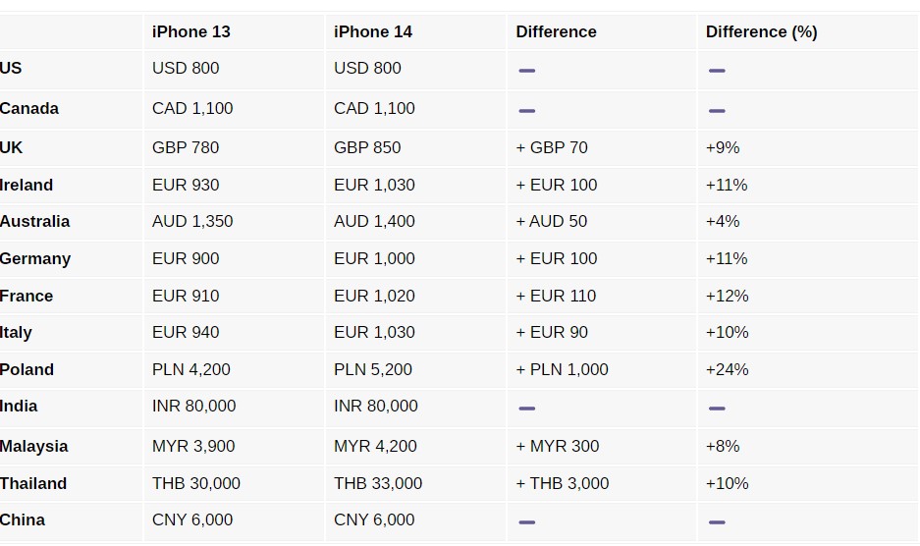
Task: Click the PLN 5,200 cell
Action: [373, 369]
